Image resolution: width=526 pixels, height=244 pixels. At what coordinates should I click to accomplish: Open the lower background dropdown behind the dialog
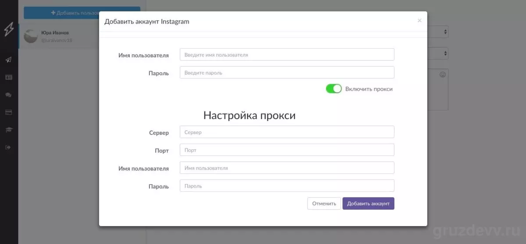pyautogui.click(x=438, y=53)
